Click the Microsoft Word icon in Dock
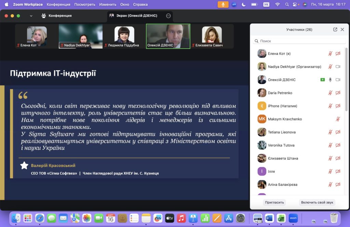This screenshot has height=227, width=350. (x=269, y=218)
